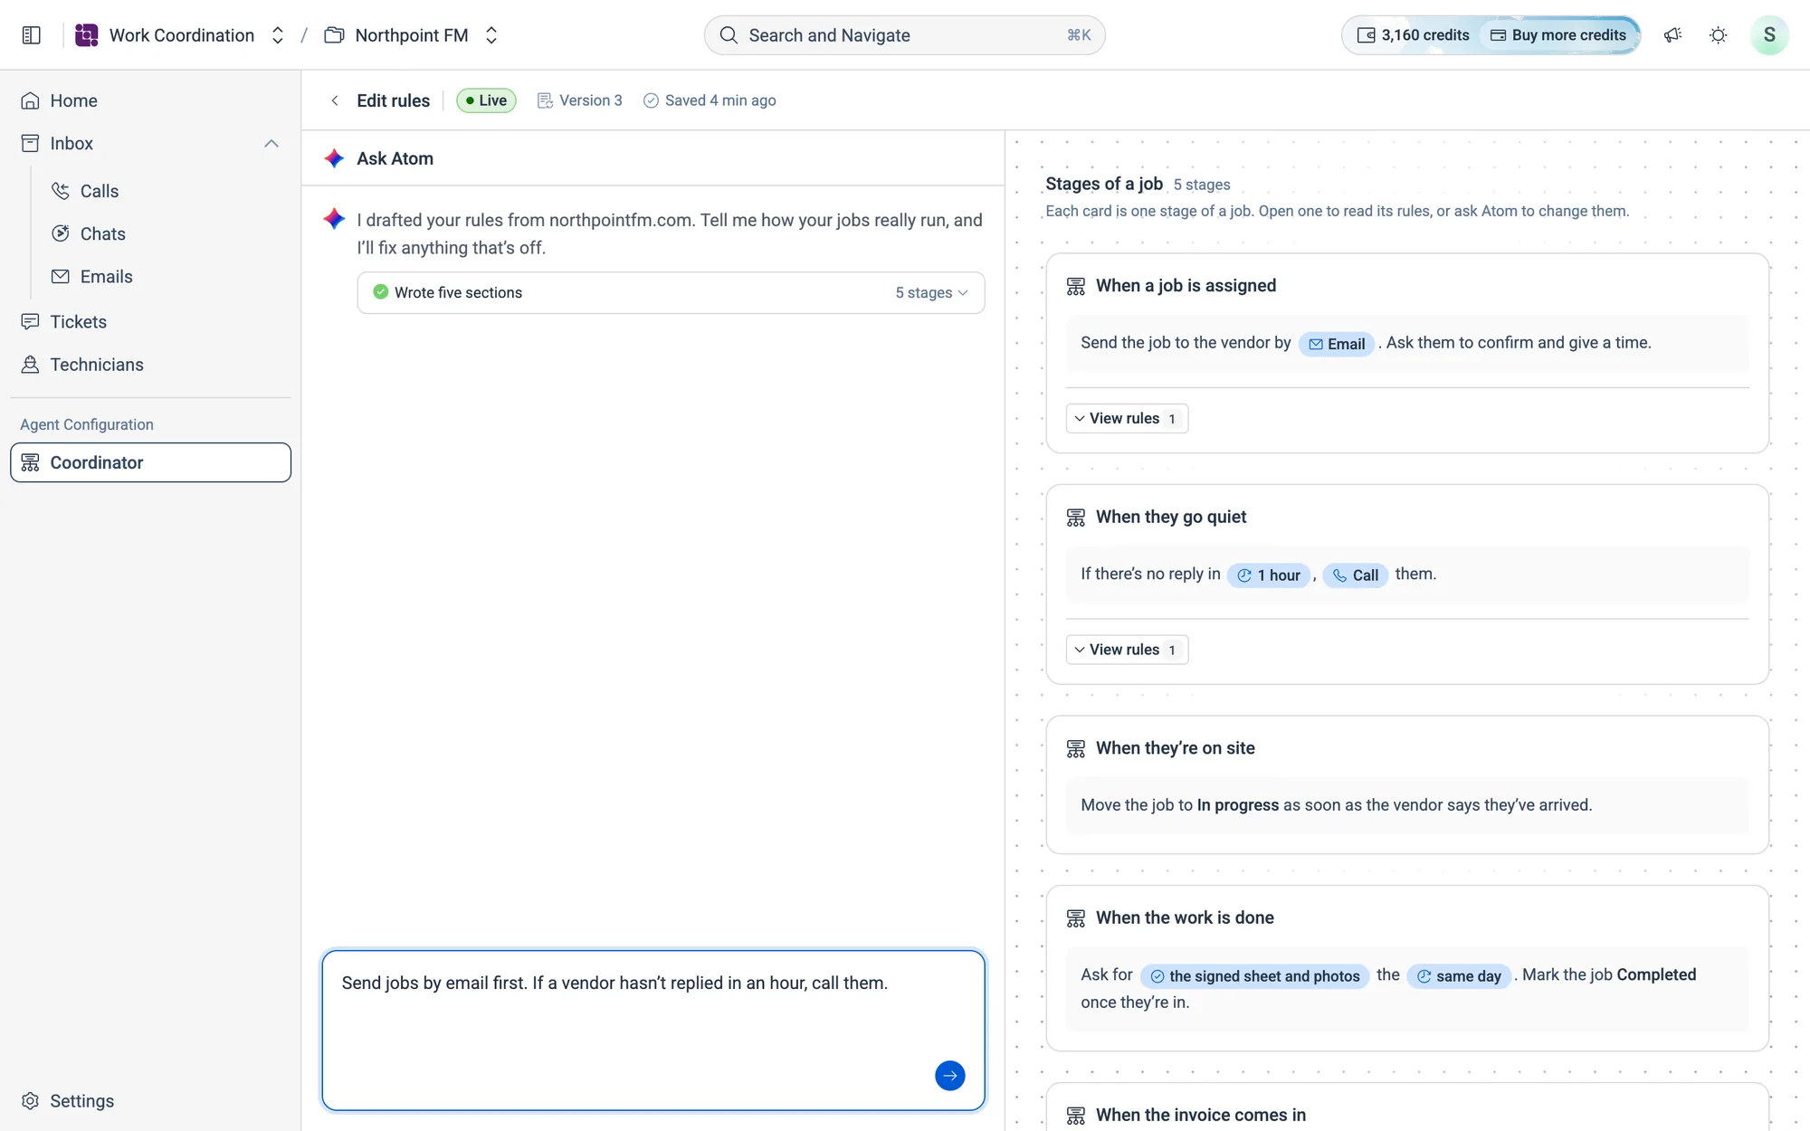Viewport: 1810px width, 1131px height.
Task: Click the Saved 4 min ago indicator
Action: click(x=710, y=100)
